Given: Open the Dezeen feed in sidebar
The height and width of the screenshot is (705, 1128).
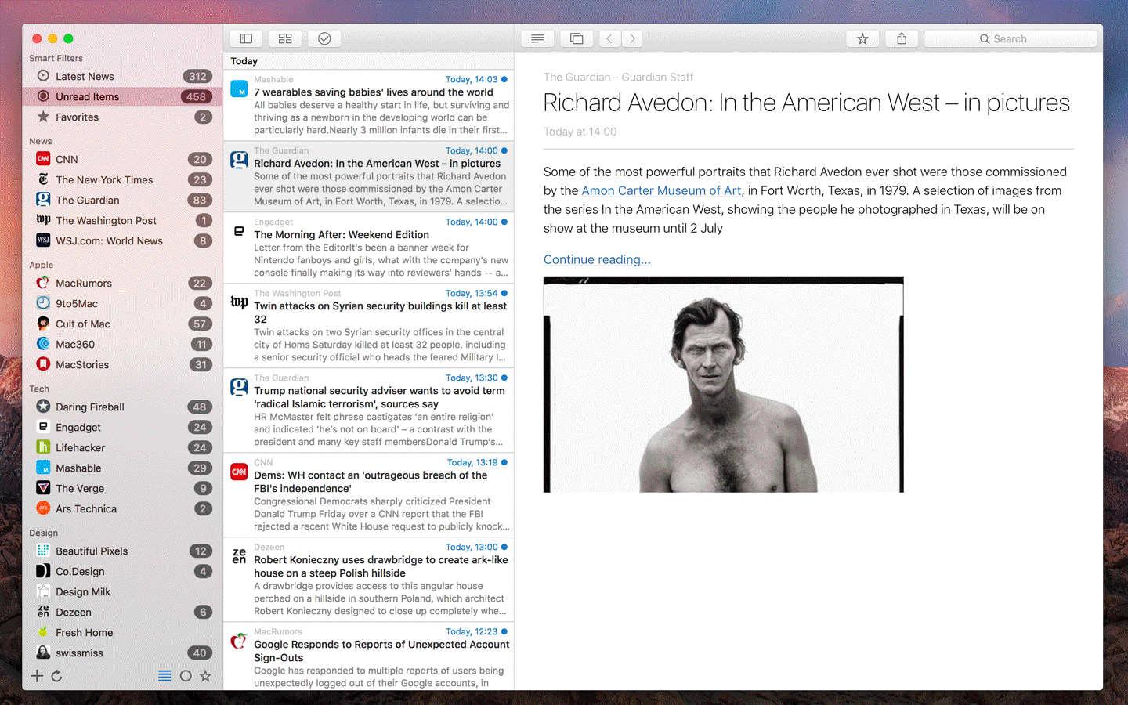Looking at the screenshot, I should 122,612.
